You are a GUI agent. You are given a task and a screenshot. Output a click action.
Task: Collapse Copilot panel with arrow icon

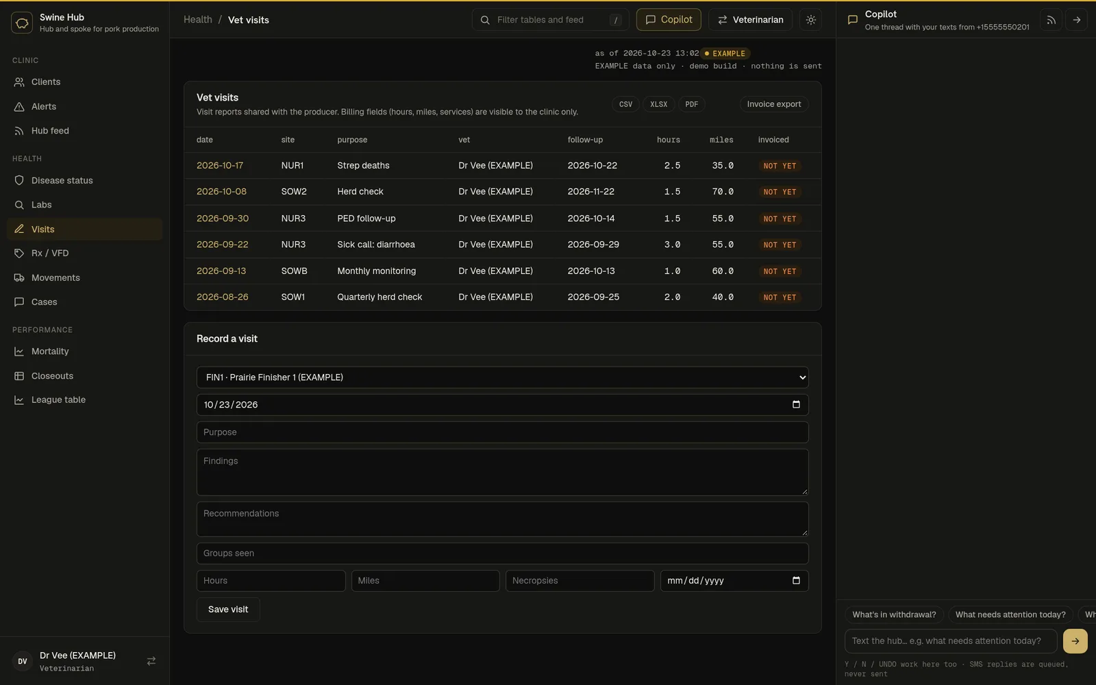(1077, 20)
